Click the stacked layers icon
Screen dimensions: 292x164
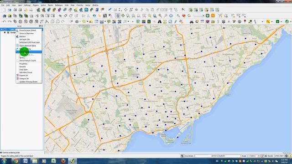[x=224, y=22]
